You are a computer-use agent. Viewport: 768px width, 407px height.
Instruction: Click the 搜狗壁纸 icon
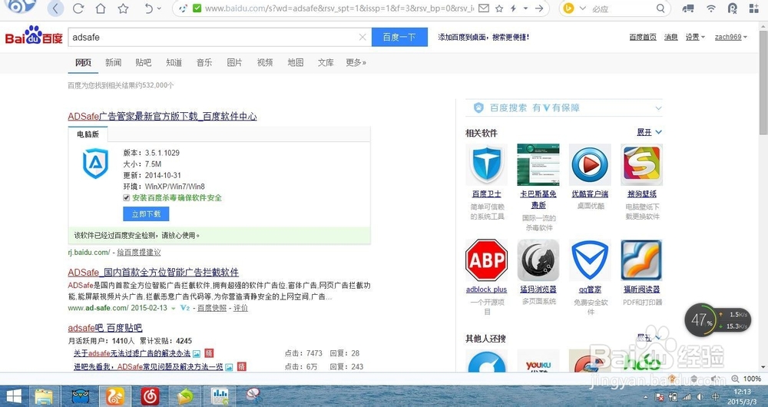pyautogui.click(x=641, y=164)
